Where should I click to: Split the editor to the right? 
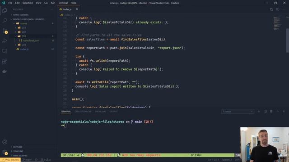click(278, 9)
